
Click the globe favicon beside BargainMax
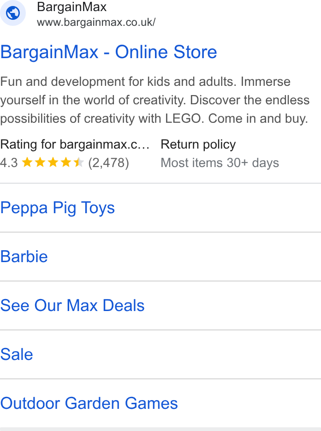coord(13,13)
